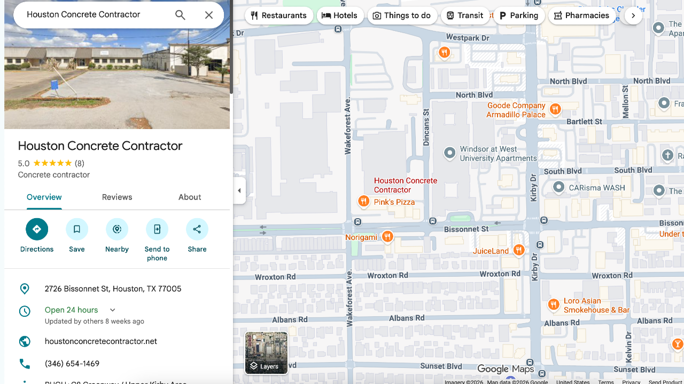Screen dimensions: 684x384
Task: Select the Transit filter chip
Action: coord(465,15)
